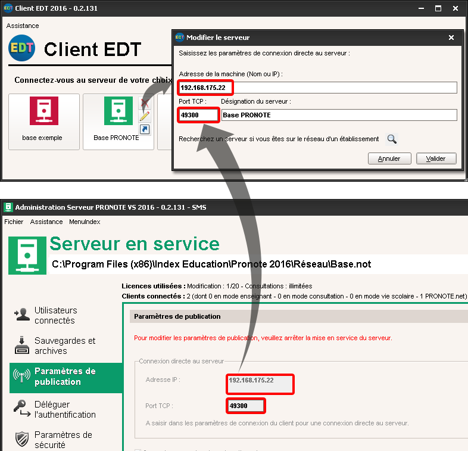This screenshot has height=451, width=468.
Task: Click the 'A saisir dans les paramètres' note
Action: 277,423
